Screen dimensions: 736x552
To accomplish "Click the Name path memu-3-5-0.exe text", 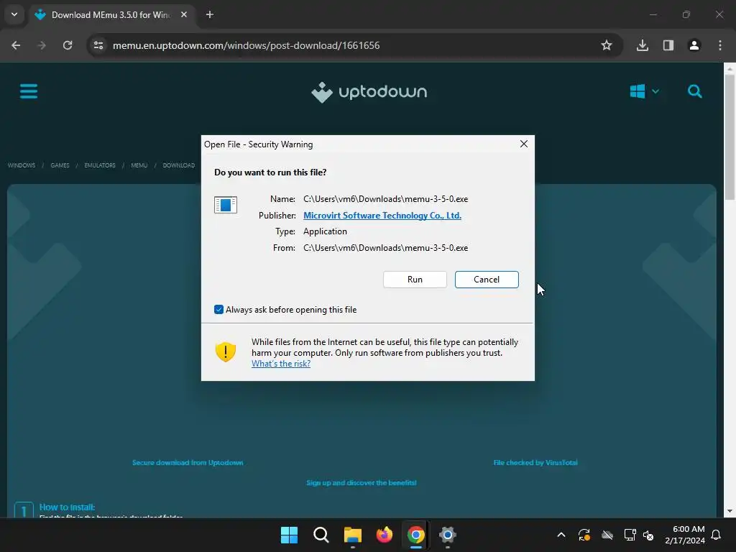I will point(385,199).
